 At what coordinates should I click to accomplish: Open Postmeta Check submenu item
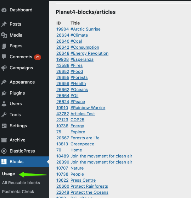(18, 192)
